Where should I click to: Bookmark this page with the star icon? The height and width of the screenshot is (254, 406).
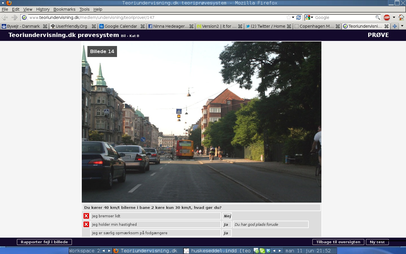288,17
